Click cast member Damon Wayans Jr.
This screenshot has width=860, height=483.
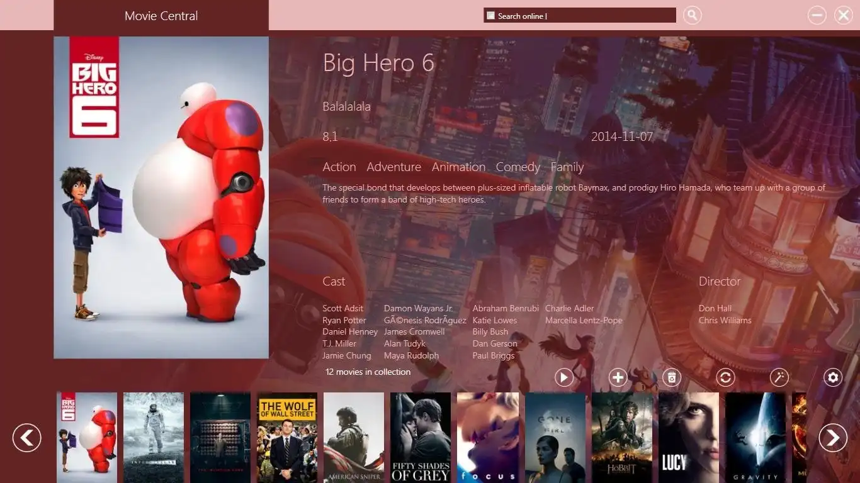418,308
